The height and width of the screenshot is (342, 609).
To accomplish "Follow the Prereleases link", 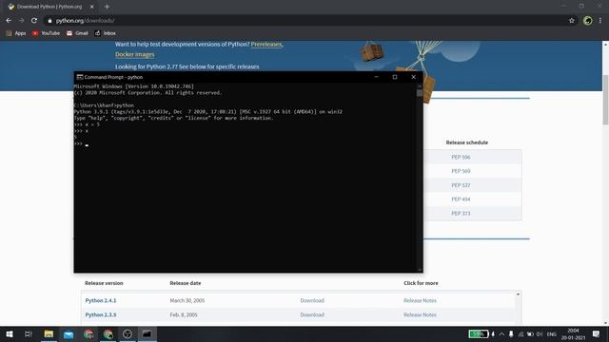I will 266,45.
